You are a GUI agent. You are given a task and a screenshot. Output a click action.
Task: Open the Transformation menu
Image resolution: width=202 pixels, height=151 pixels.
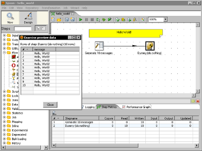click(51, 8)
